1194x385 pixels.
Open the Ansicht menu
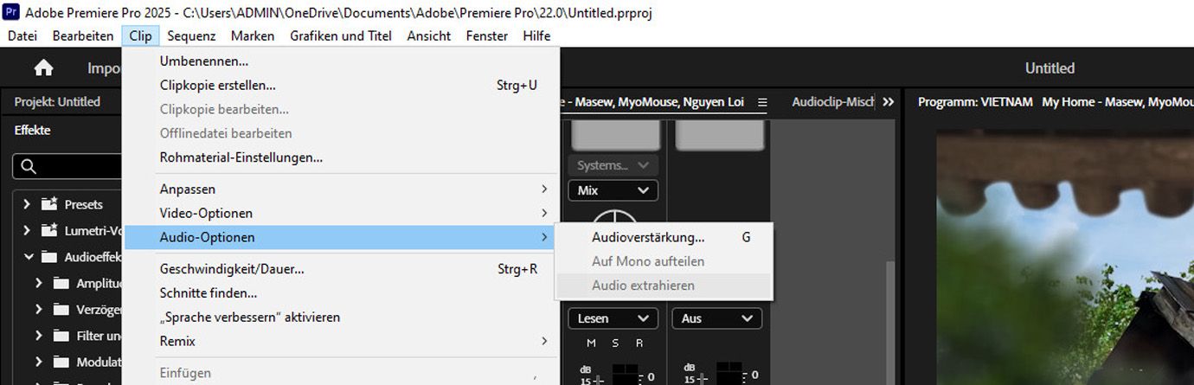pyautogui.click(x=429, y=35)
